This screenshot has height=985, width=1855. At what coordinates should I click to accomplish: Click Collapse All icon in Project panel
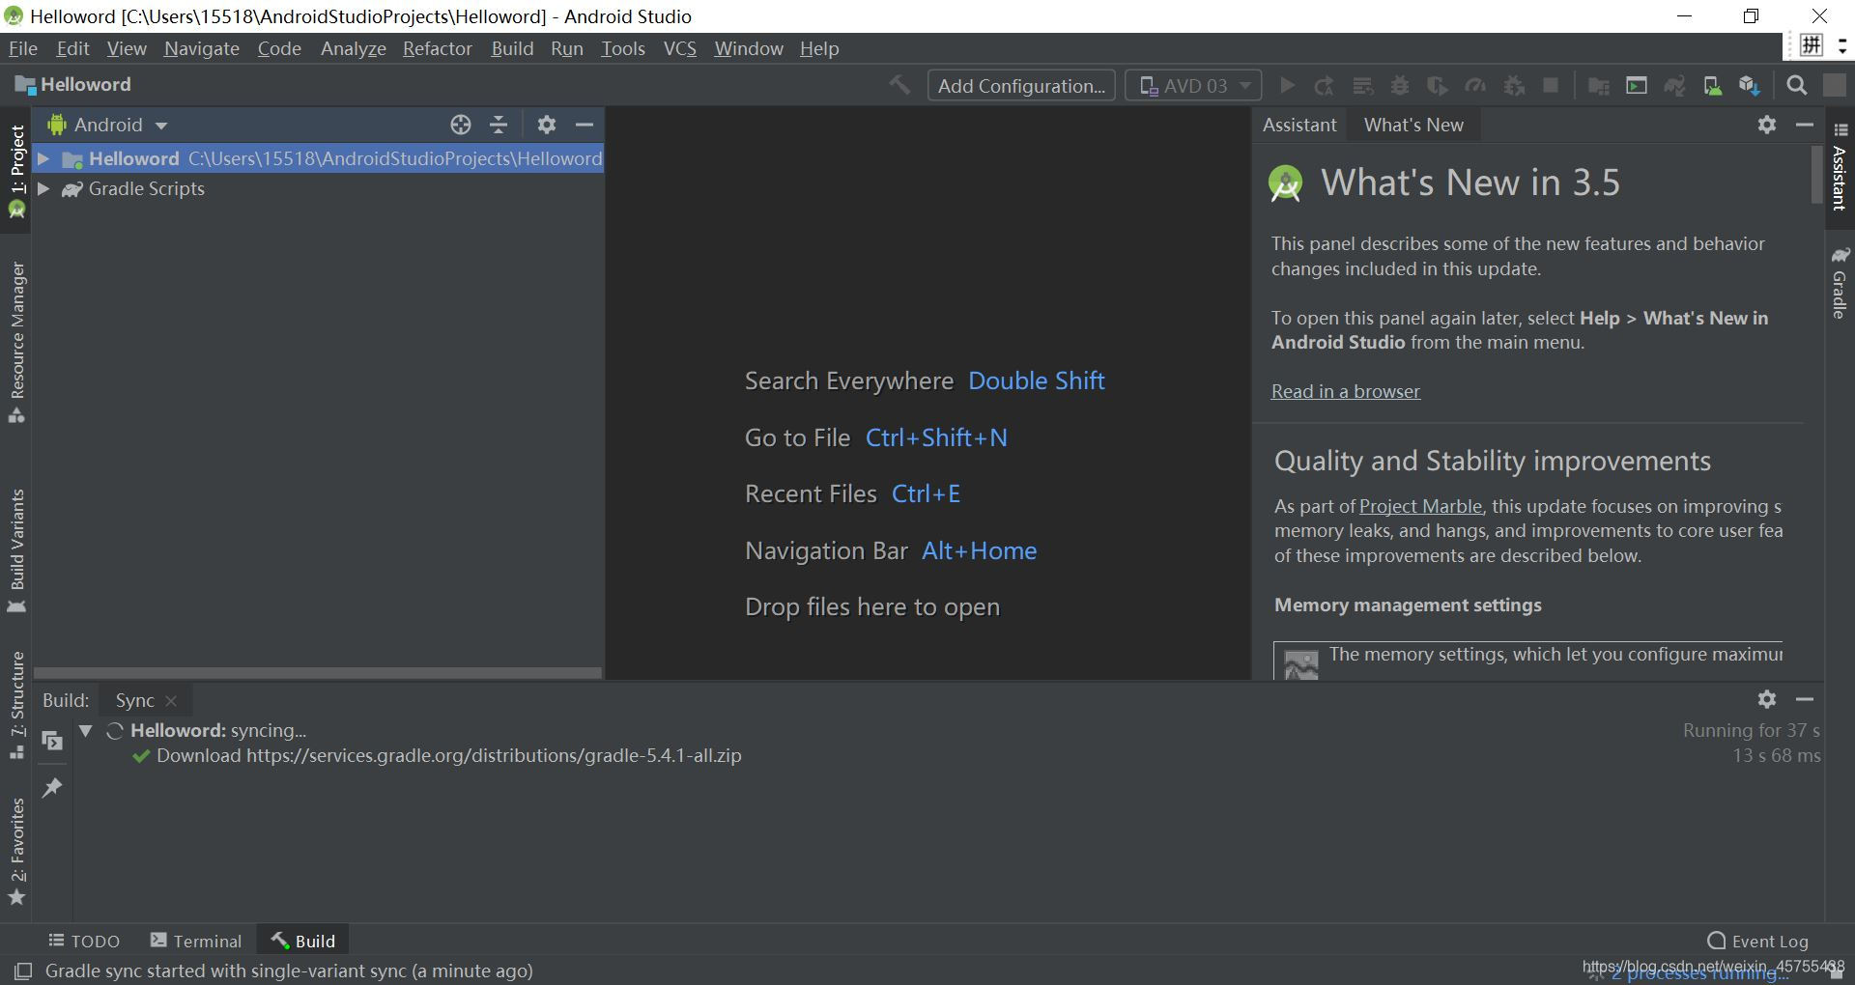[x=499, y=125]
